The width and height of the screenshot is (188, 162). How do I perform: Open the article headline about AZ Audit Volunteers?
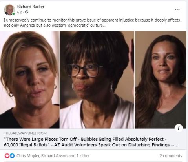(91, 142)
